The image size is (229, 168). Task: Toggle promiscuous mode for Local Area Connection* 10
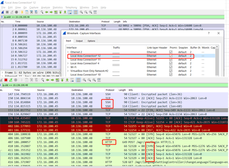[171, 75]
